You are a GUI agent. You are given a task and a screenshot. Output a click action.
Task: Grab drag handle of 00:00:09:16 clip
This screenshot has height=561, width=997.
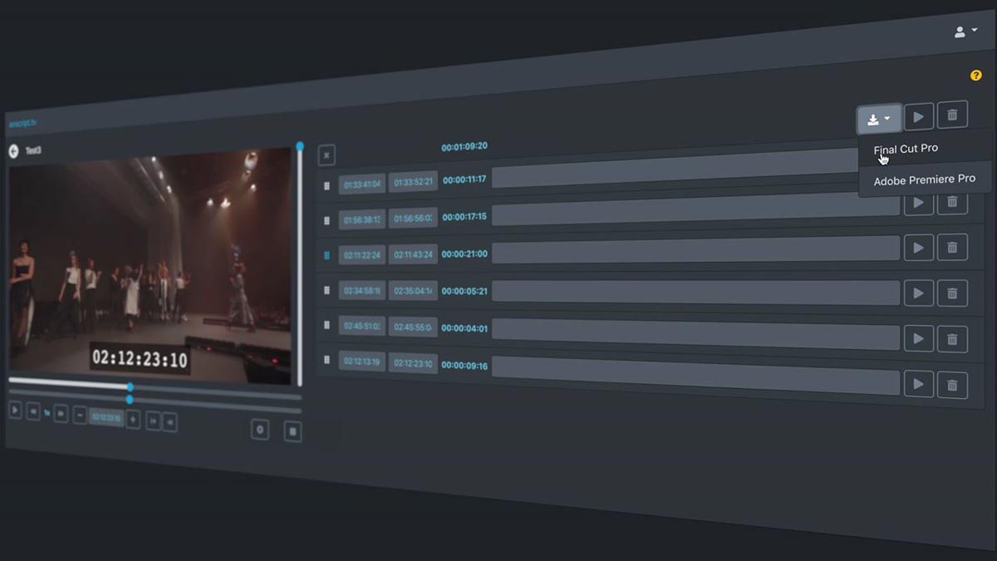tap(327, 361)
